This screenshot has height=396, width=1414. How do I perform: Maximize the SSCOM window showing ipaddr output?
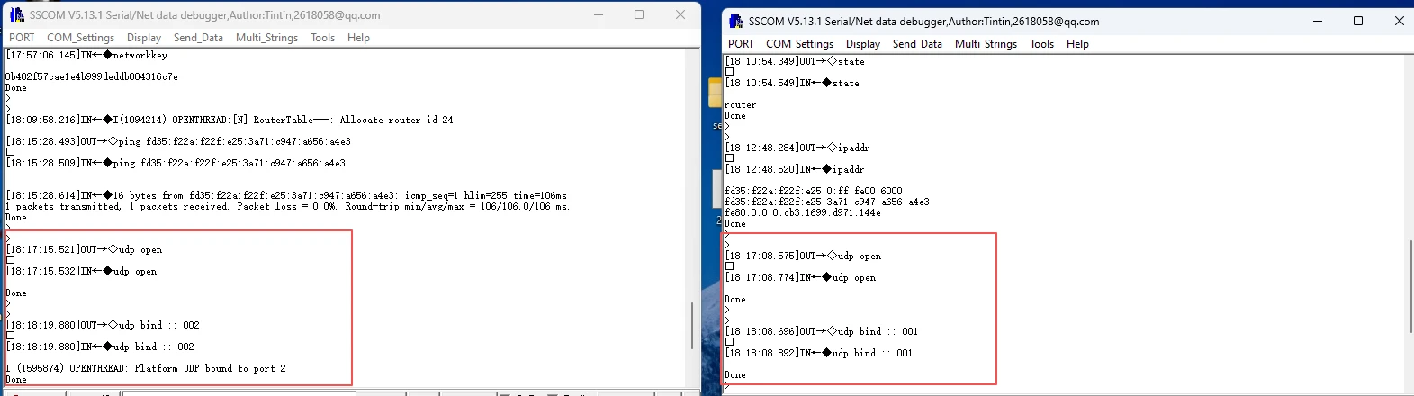point(1358,21)
